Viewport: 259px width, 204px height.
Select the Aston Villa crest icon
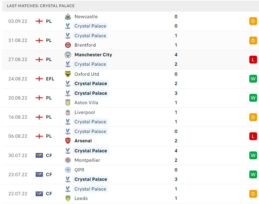tap(68, 103)
